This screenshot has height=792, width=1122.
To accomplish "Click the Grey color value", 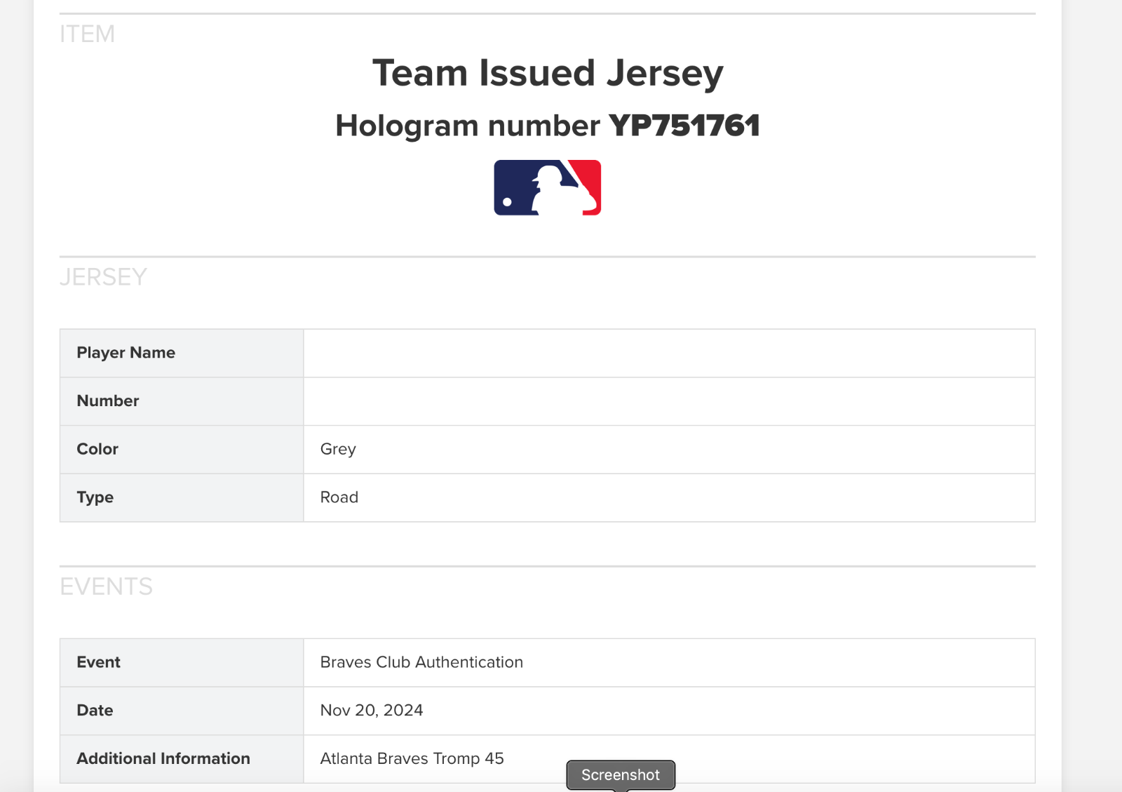I will click(338, 449).
